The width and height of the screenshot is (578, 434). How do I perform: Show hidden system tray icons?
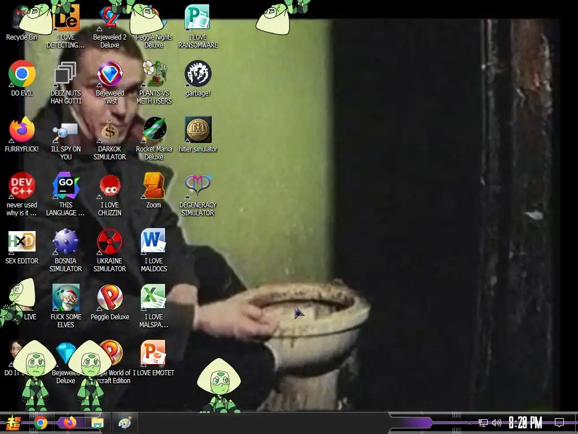click(469, 423)
